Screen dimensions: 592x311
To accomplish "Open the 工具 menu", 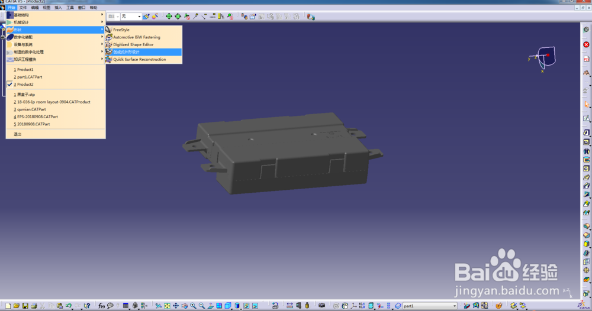I will pos(70,8).
